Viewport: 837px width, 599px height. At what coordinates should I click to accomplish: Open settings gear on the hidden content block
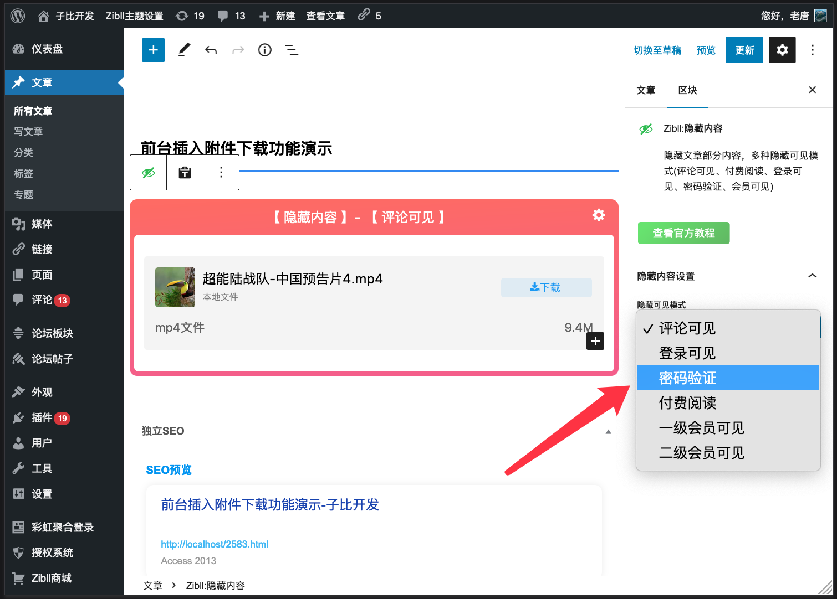(x=599, y=215)
